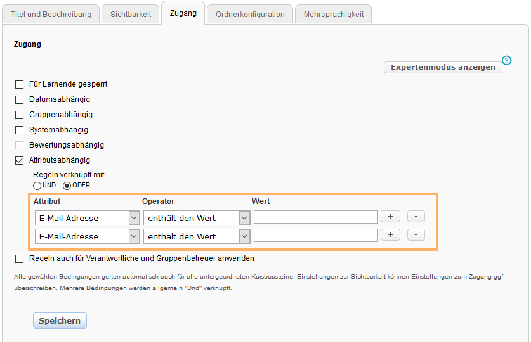The height and width of the screenshot is (342, 531).
Task: Uncheck the Attributsabhängig checkbox
Action: 20,160
